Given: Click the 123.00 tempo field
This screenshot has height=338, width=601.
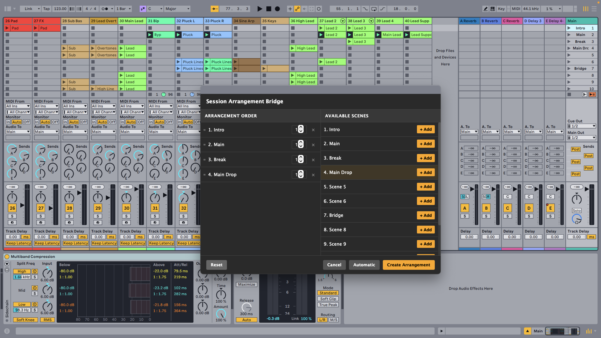Looking at the screenshot, I should [60, 9].
